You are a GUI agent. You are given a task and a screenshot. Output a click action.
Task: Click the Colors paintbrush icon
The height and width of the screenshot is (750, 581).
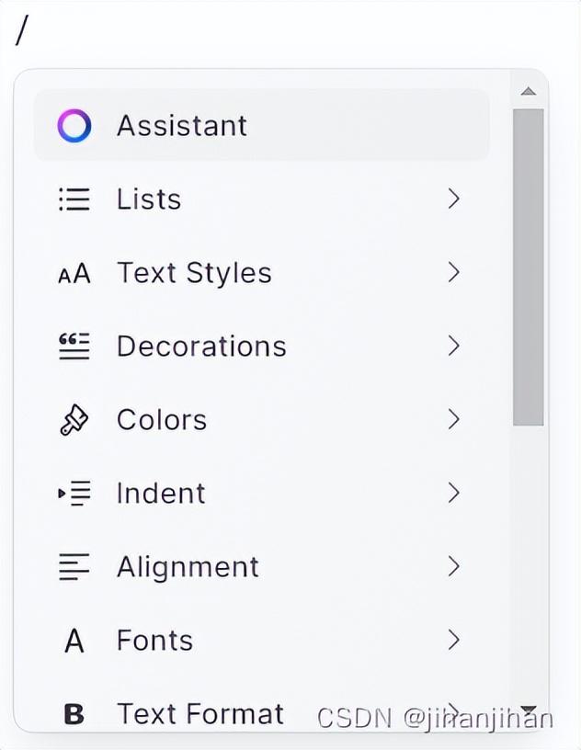click(x=74, y=420)
